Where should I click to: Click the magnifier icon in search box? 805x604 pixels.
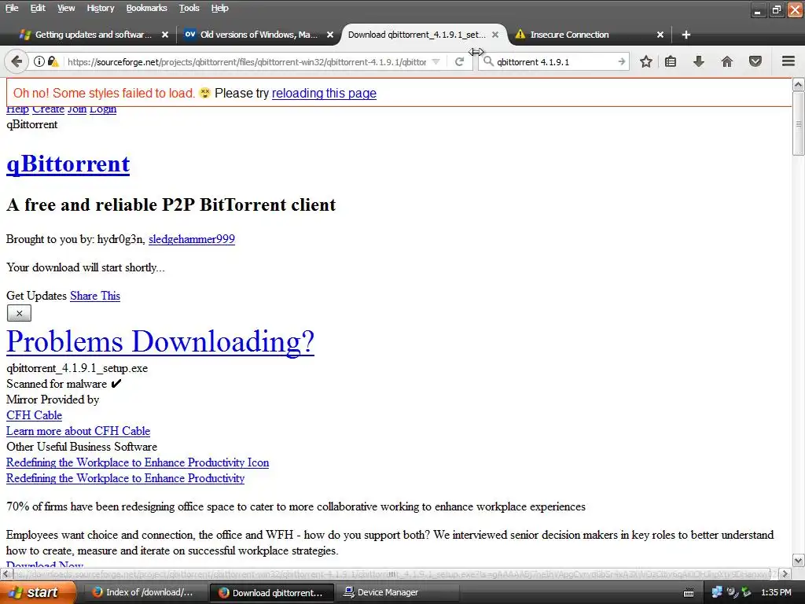click(x=488, y=61)
